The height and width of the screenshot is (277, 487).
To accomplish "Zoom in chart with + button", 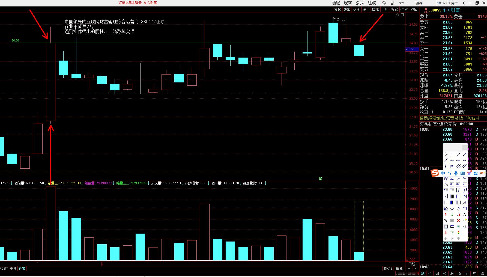I will coord(409,269).
